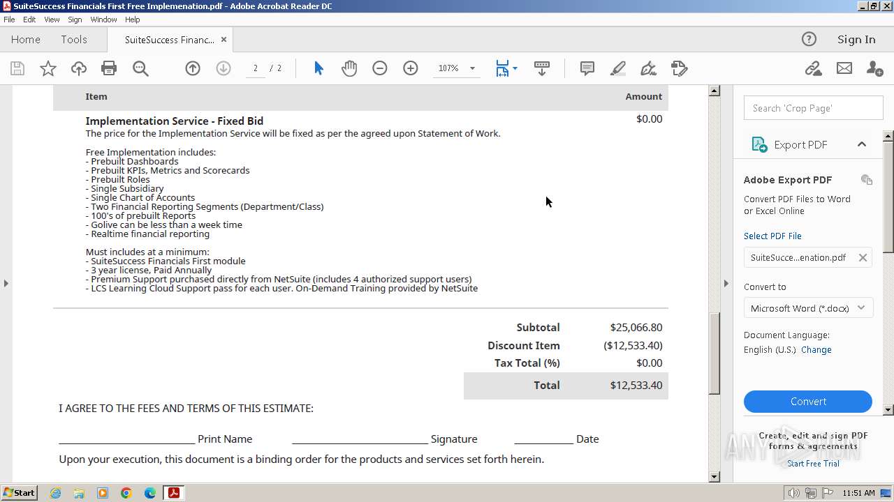Screen dimensions: 894x502
Task: Click the tools pane scrollbar down arrow
Action: click(x=888, y=410)
